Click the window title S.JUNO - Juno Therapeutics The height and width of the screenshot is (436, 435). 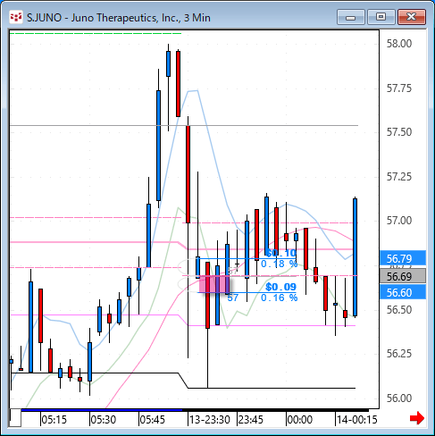pyautogui.click(x=119, y=18)
